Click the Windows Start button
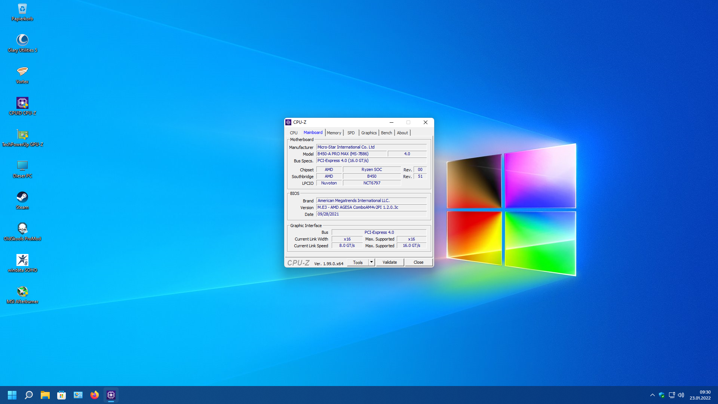Image resolution: width=718 pixels, height=404 pixels. (x=12, y=395)
